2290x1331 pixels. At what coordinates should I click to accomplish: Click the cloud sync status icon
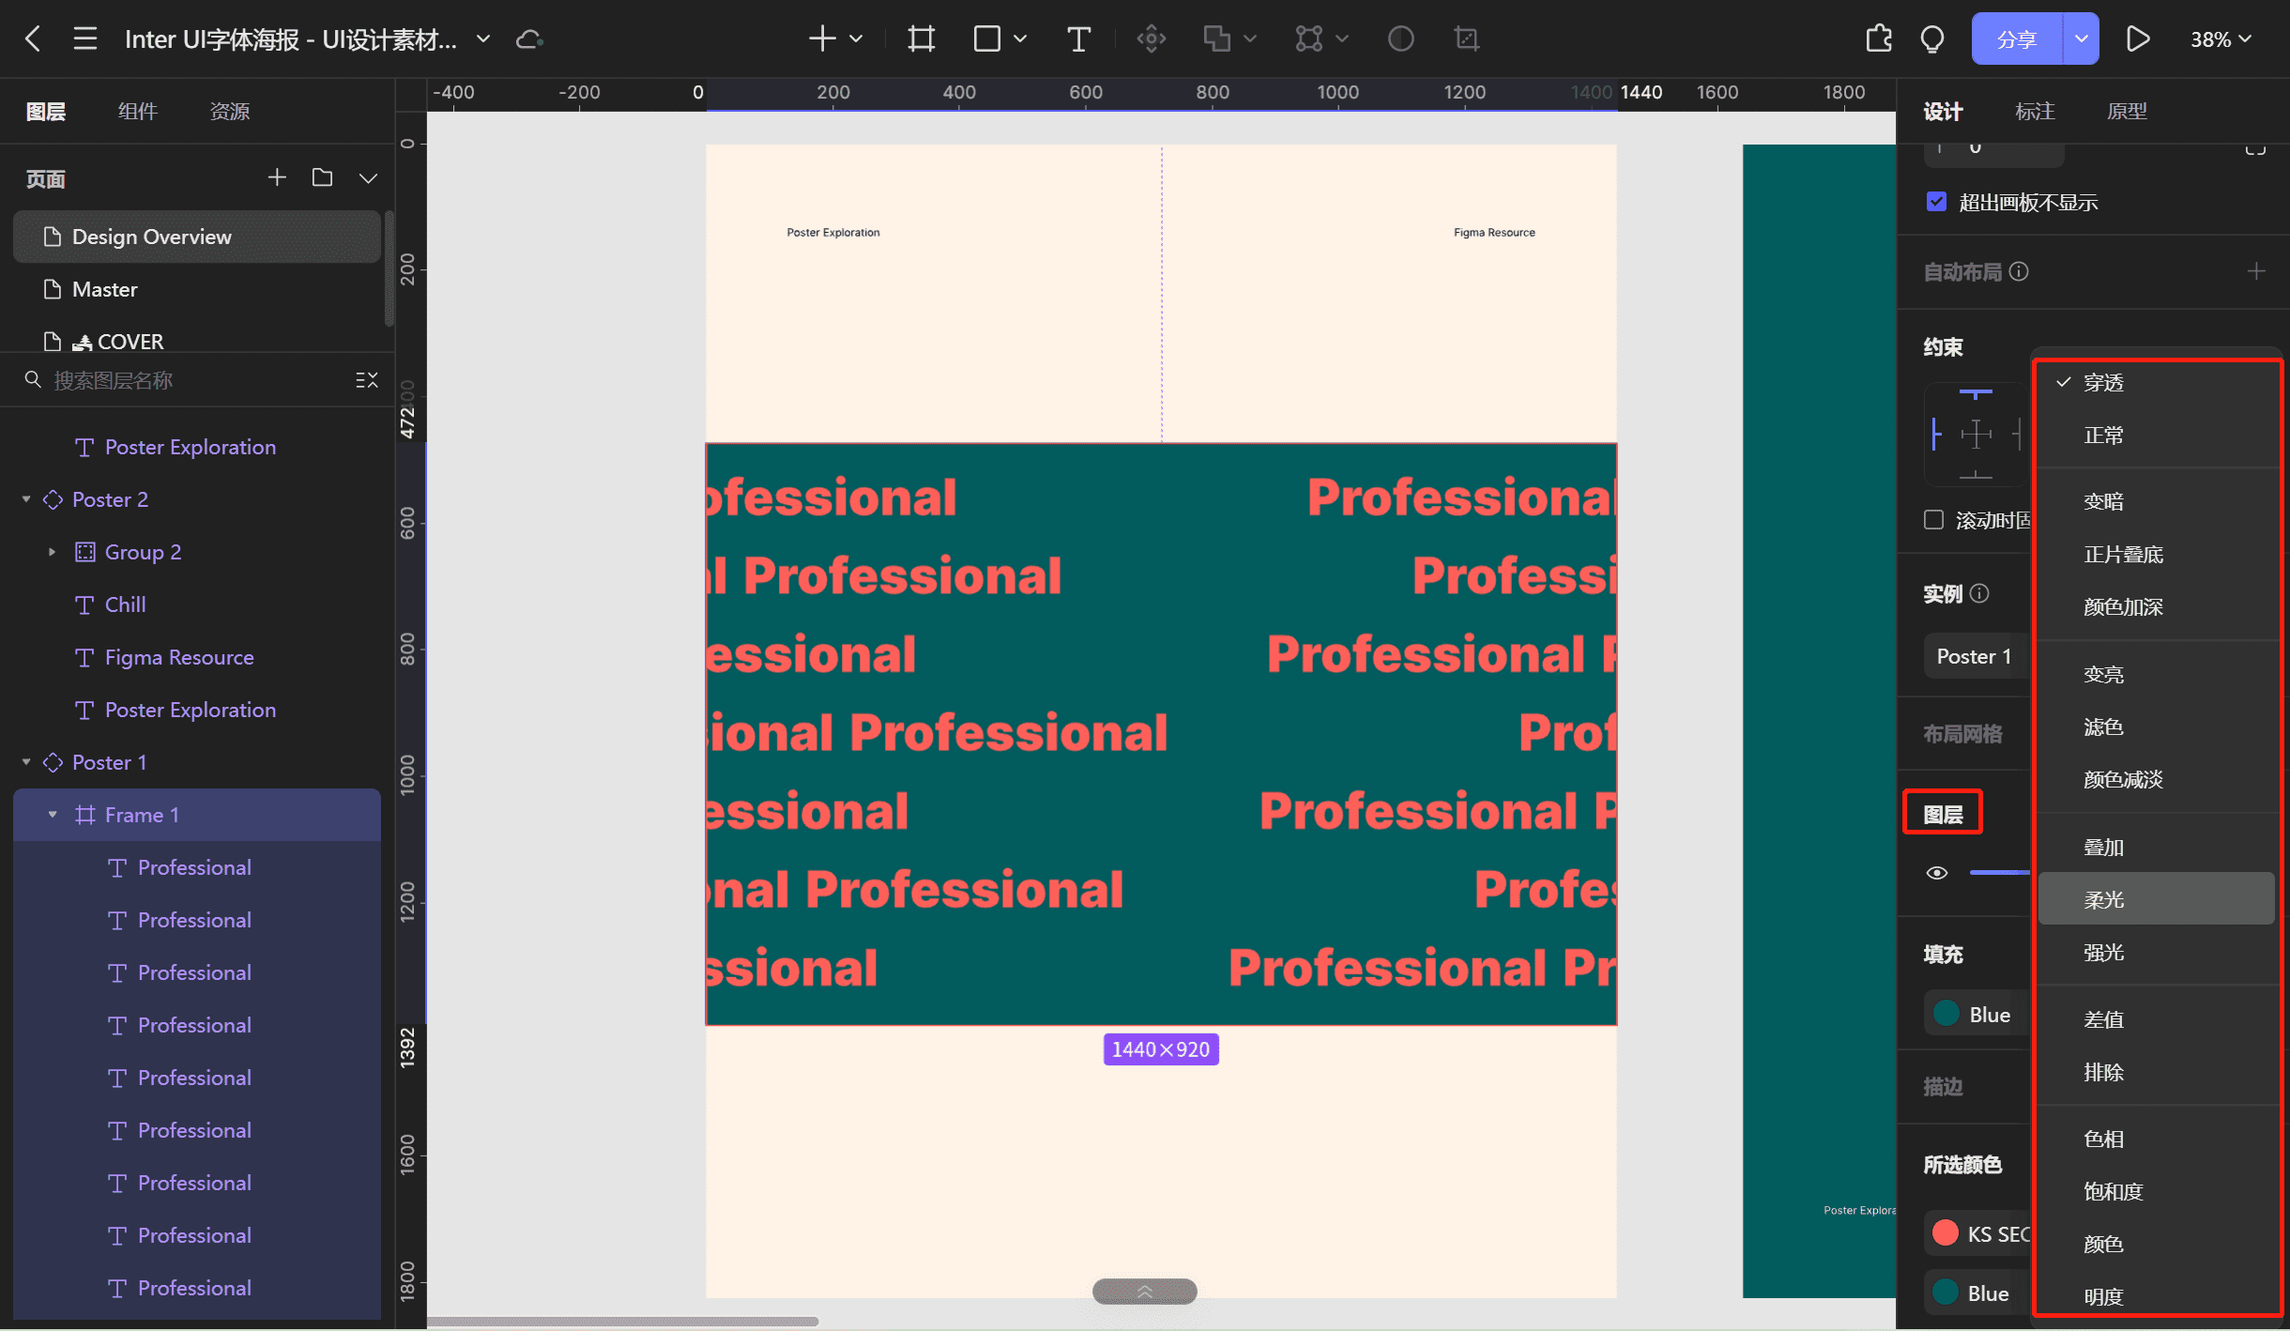point(529,39)
